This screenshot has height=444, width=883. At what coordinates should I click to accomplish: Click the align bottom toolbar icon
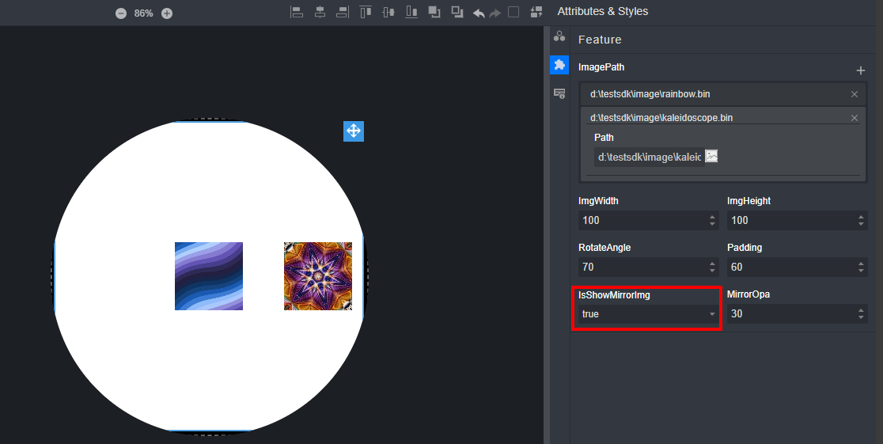coord(411,12)
